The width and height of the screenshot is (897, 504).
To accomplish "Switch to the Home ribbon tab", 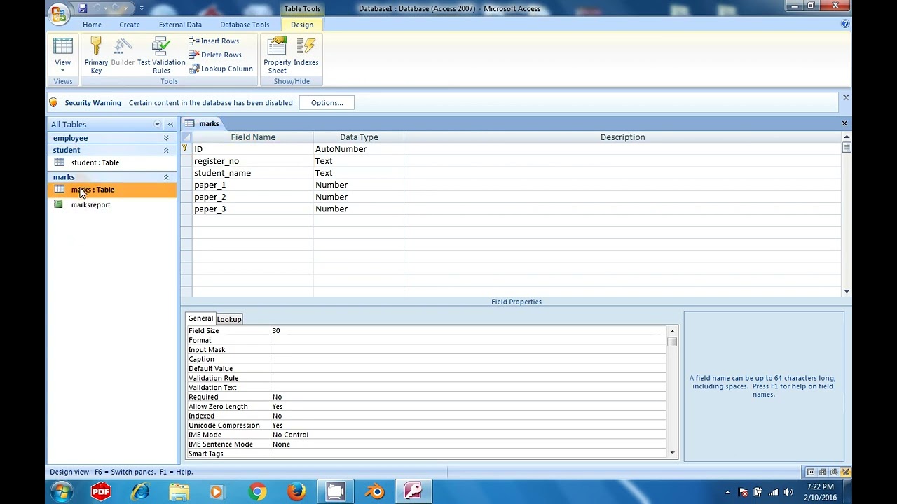I will (92, 24).
